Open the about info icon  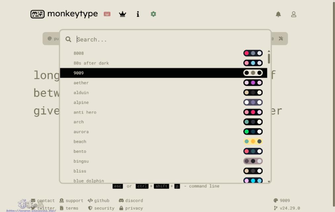point(138,14)
